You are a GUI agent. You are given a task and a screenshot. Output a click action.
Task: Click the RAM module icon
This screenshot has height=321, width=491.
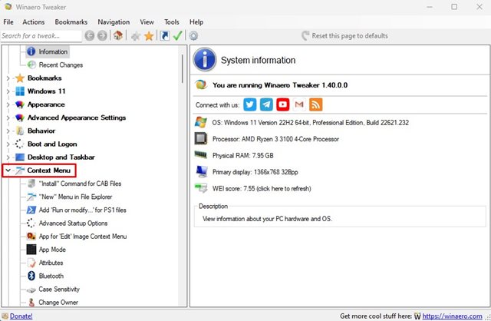point(201,155)
